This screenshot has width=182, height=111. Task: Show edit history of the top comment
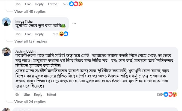(53, 4)
